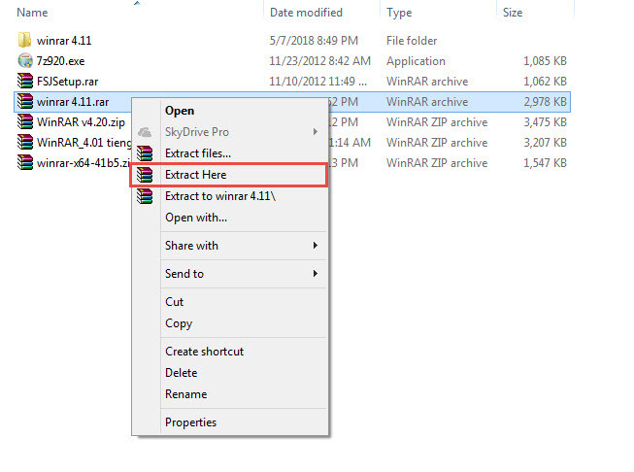The width and height of the screenshot is (634, 472).
Task: Click the 7z920.exe installer icon
Action: 24,60
